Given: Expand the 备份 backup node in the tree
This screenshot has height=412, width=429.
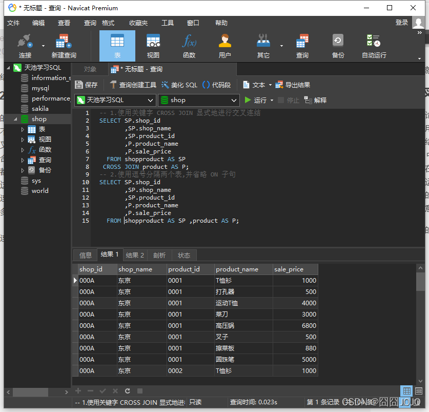Looking at the screenshot, I should tap(23, 170).
